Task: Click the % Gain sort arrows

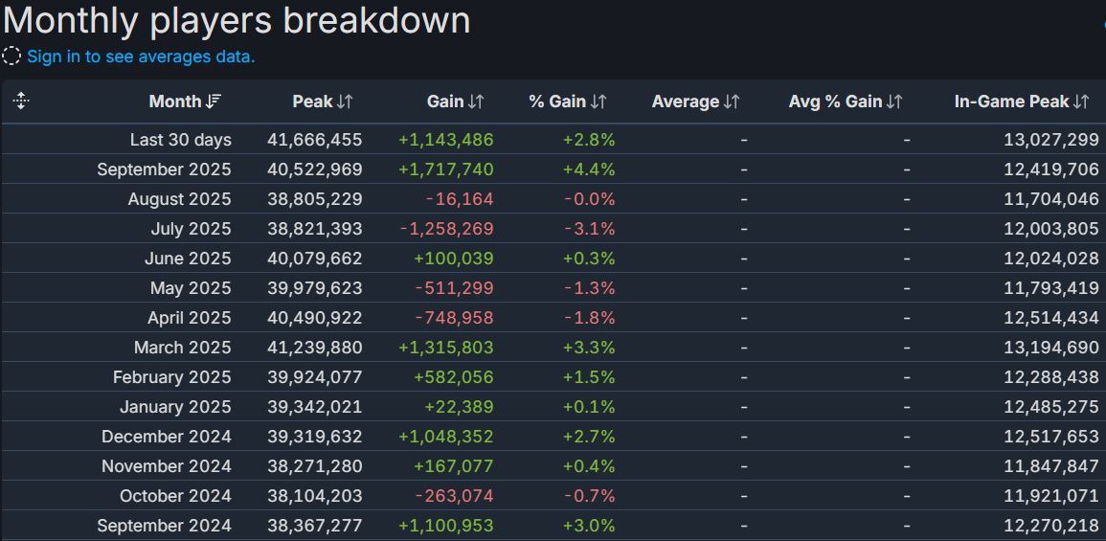Action: (598, 101)
